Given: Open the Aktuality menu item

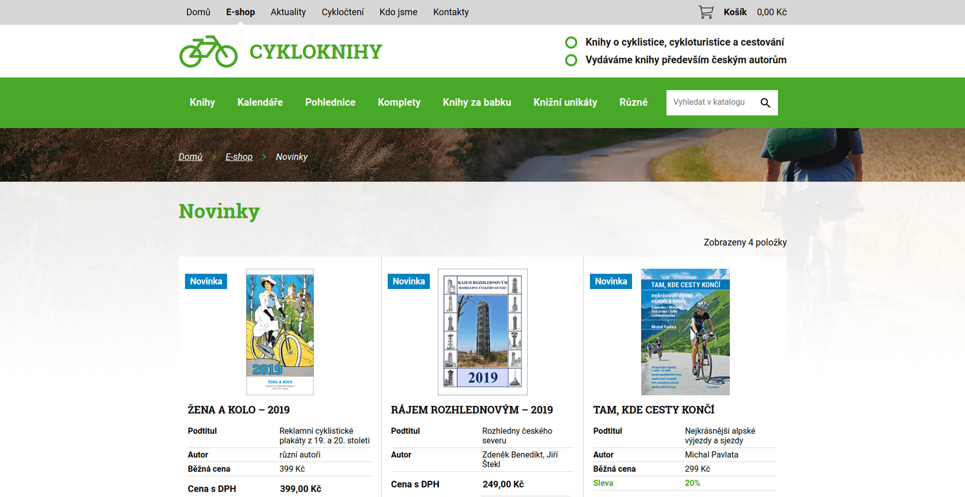Looking at the screenshot, I should coord(288,12).
